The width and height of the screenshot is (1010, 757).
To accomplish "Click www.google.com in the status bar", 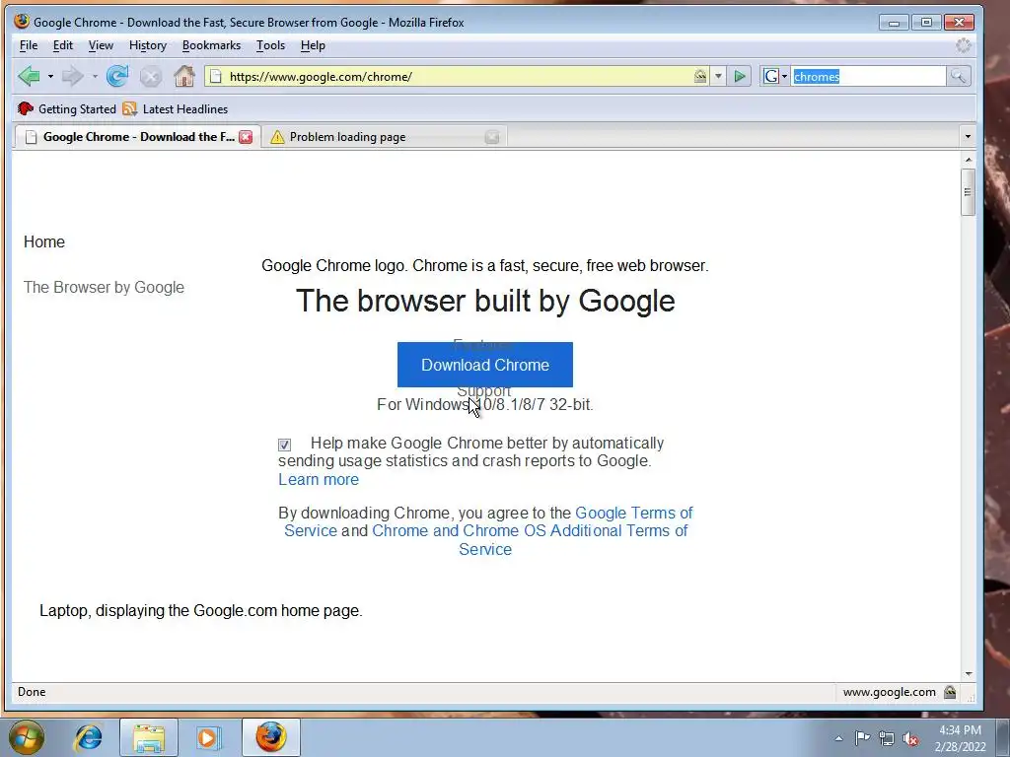I will pos(889,692).
